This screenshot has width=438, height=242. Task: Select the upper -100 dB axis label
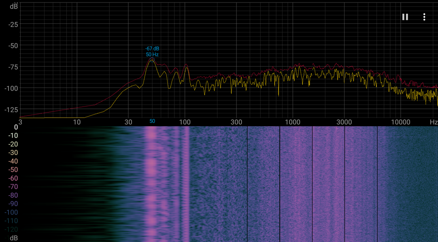[11, 88]
